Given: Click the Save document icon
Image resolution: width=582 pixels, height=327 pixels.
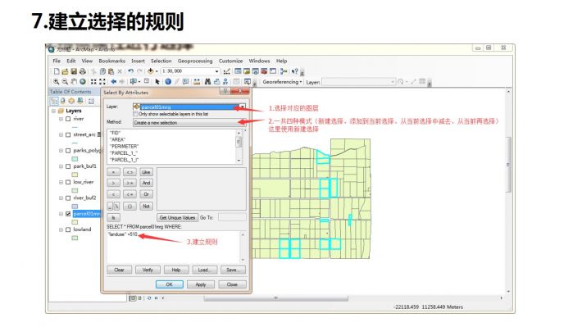Looking at the screenshot, I should (x=74, y=71).
